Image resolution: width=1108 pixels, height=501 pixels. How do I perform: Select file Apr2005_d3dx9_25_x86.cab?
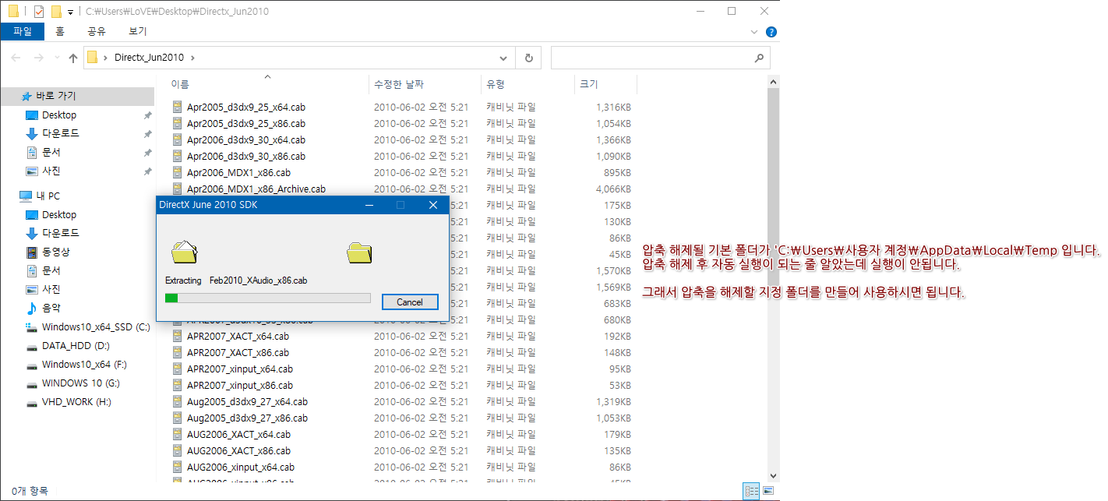(x=245, y=123)
